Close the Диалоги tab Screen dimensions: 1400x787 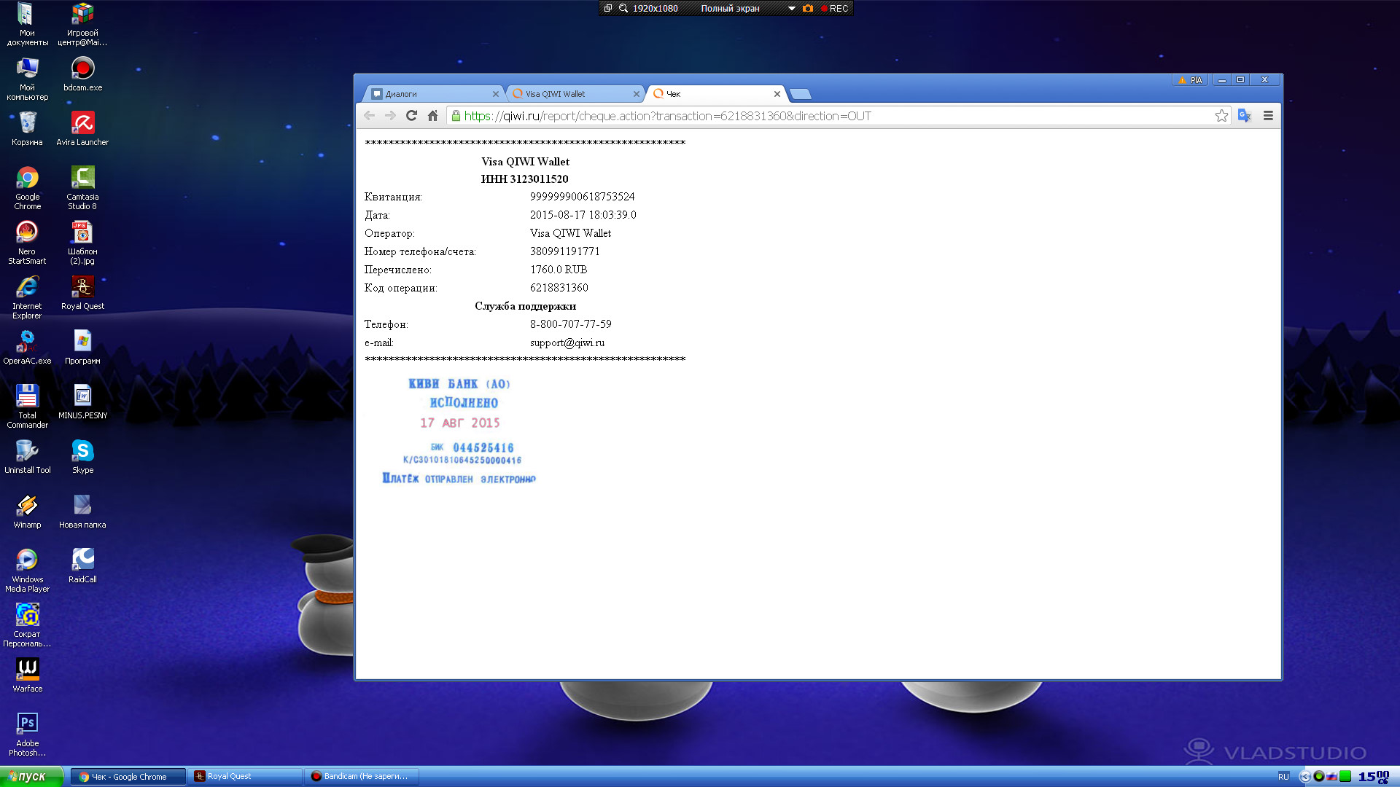point(496,94)
